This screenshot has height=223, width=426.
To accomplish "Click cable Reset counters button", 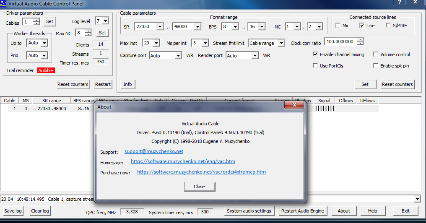I will tap(397, 85).
